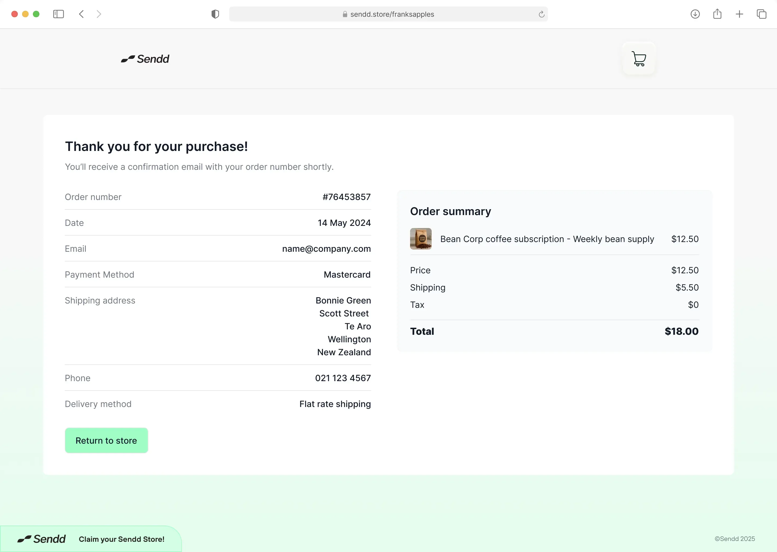Select the date 14 May 2024
Image resolution: width=777 pixels, height=552 pixels.
click(344, 223)
